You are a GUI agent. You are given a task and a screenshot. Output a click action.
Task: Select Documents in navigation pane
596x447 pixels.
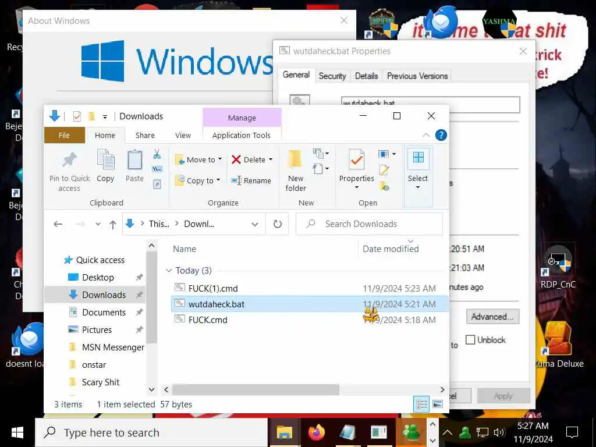(x=104, y=313)
